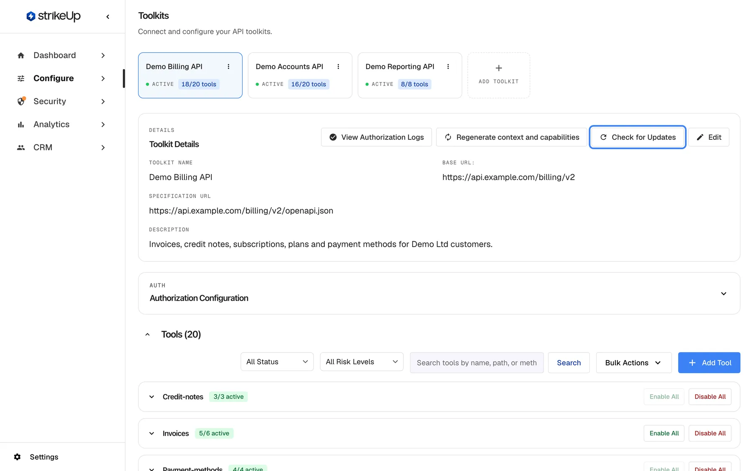Image resolution: width=753 pixels, height=471 pixels.
Task: Open Demo Reporting API kebab menu
Action: point(448,67)
